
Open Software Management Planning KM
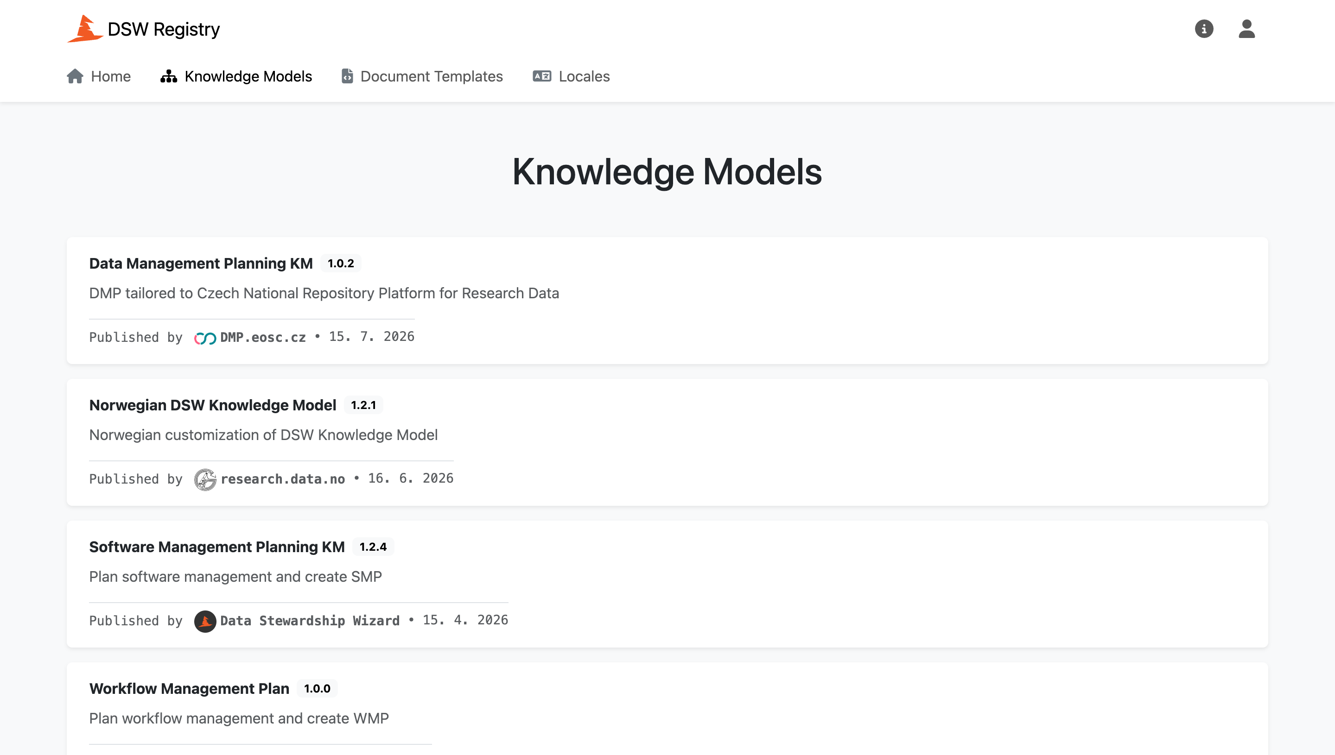tap(217, 547)
